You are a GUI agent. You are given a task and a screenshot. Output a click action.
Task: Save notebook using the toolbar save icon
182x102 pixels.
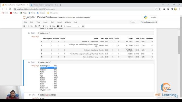(24, 26)
